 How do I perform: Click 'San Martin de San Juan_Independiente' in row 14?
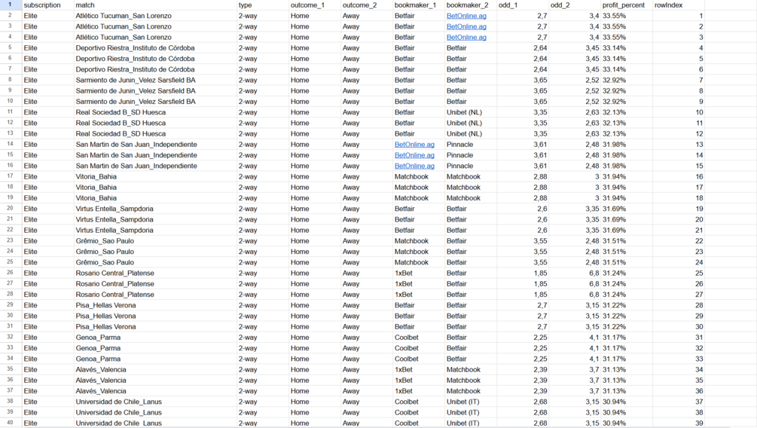(136, 145)
